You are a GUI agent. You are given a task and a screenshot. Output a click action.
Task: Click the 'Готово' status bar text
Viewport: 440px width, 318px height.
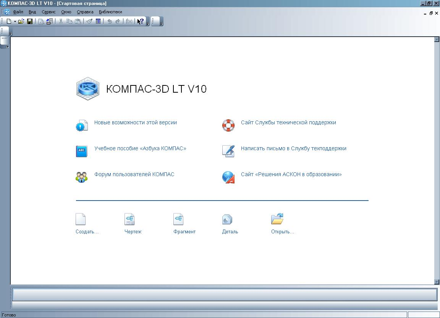pyautogui.click(x=9, y=315)
